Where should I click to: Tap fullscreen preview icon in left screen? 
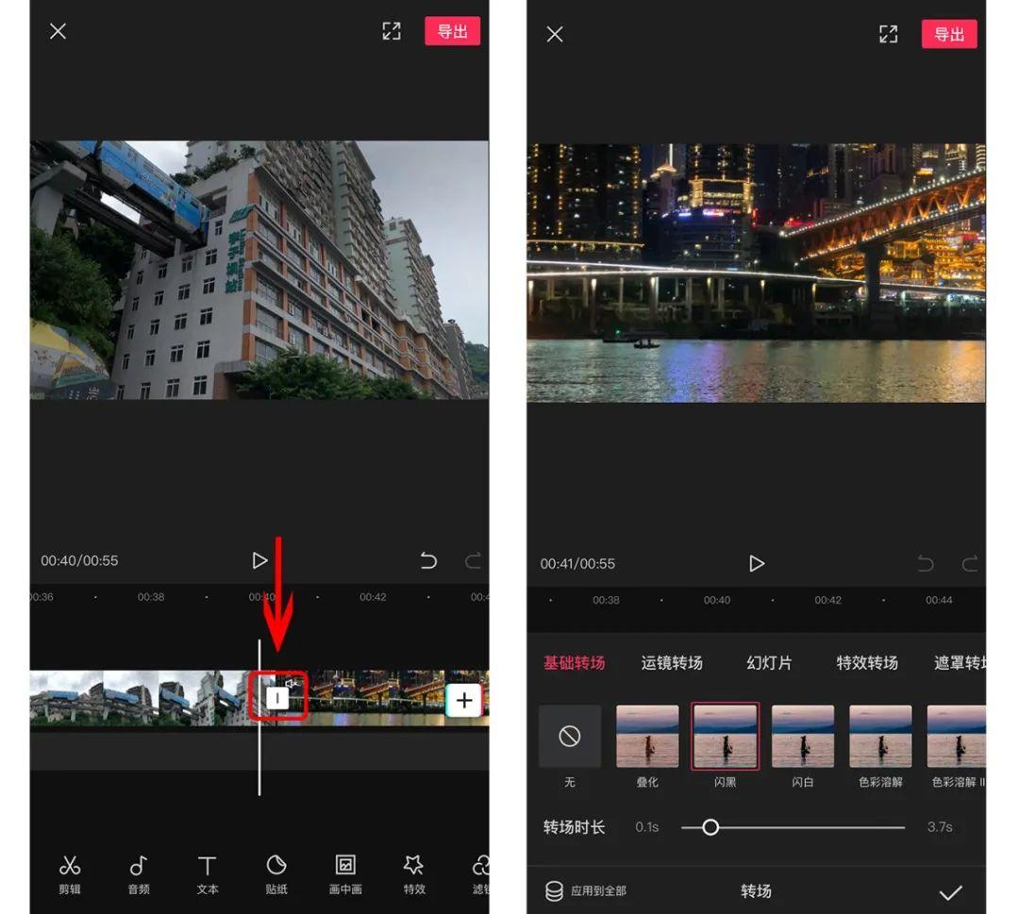click(x=392, y=31)
